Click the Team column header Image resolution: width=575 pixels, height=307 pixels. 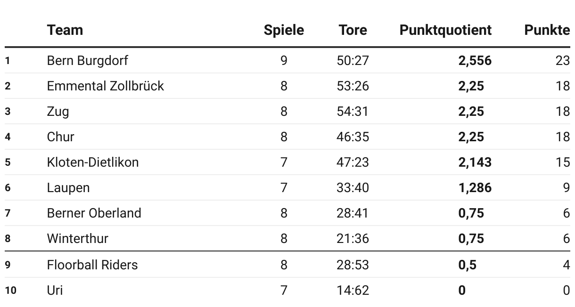(x=65, y=30)
